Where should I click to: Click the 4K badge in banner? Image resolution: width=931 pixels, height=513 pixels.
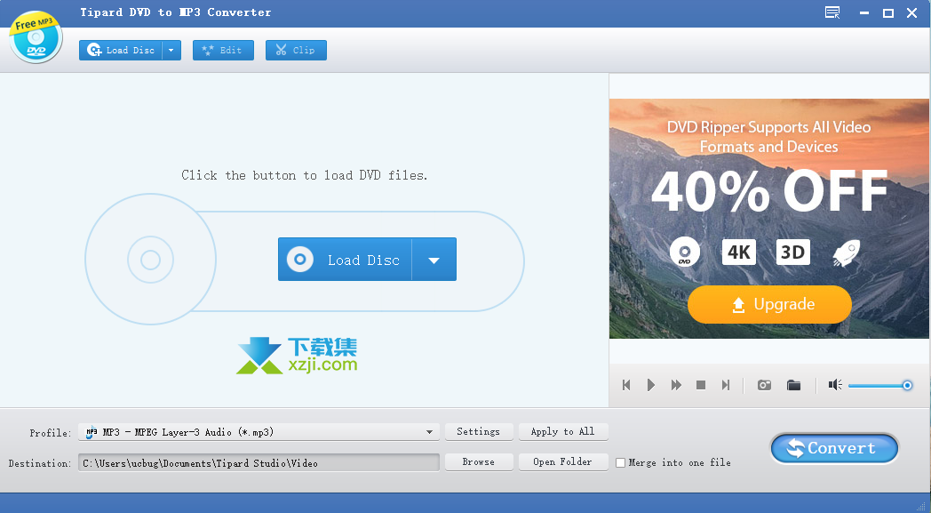pos(738,252)
